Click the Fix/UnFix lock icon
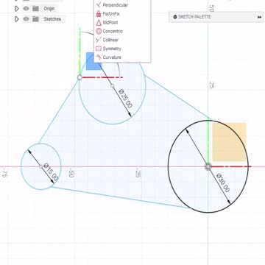Screen dimensions: 265x265 coord(99,13)
